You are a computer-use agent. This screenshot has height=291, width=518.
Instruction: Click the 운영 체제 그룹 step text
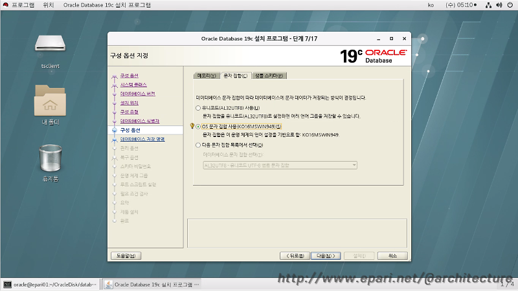[134, 175]
